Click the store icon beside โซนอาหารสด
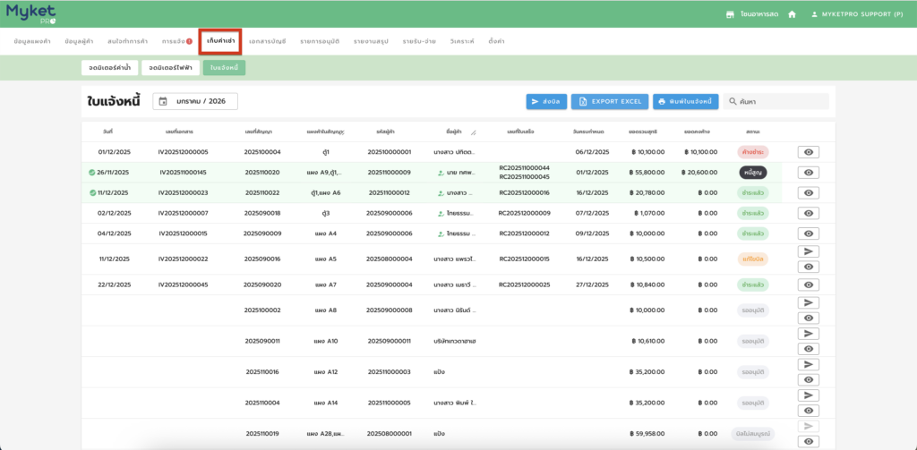 [730, 14]
